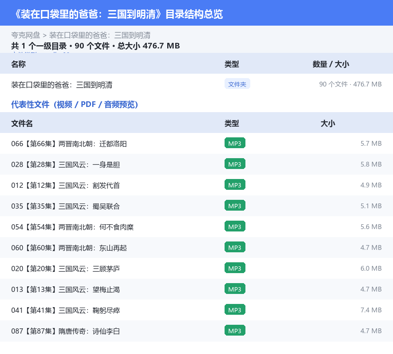Screen dimensions: 393x354
Task: Click size 5.8 MB of 一身是胆
Action: coord(371,164)
